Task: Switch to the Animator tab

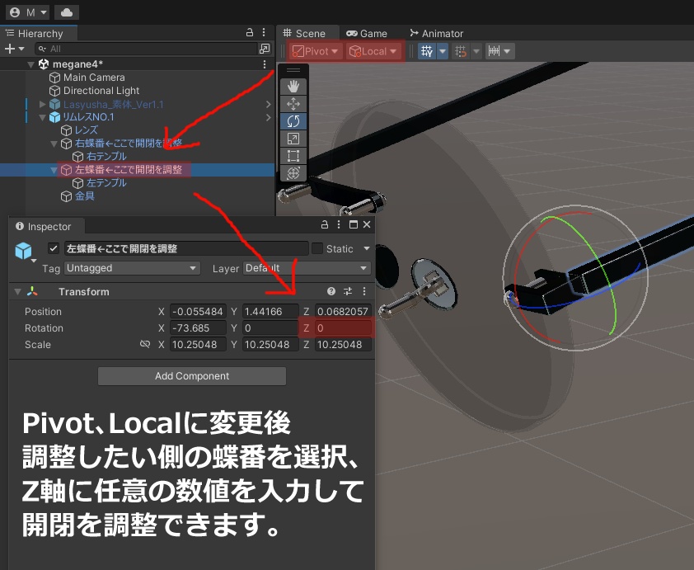Action: (x=436, y=33)
